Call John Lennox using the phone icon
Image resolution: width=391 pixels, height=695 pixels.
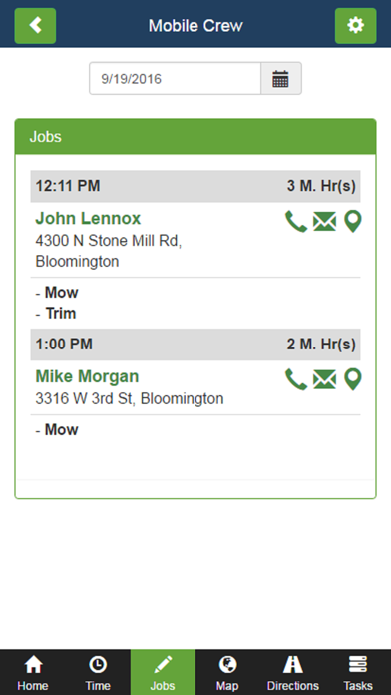(296, 221)
